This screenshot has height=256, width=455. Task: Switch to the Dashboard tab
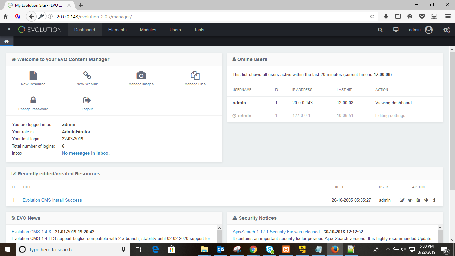click(x=84, y=30)
